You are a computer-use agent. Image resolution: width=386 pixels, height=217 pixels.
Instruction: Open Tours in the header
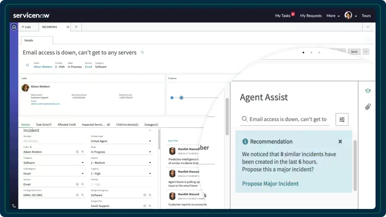click(x=366, y=16)
